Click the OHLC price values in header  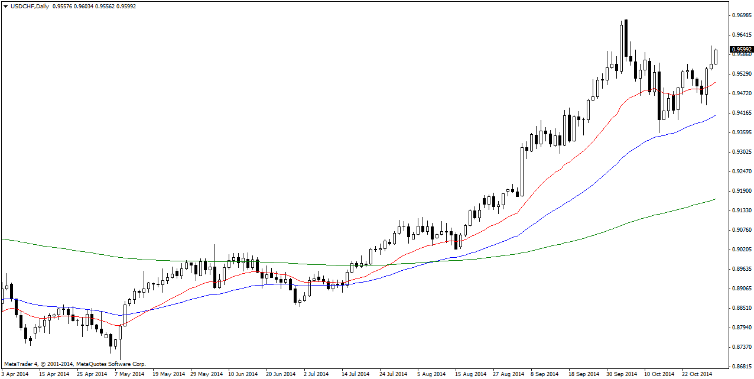coord(94,7)
